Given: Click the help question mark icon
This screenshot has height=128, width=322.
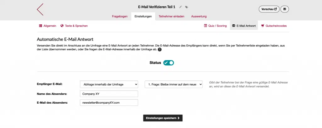Looking at the screenshot, I should [160, 50].
